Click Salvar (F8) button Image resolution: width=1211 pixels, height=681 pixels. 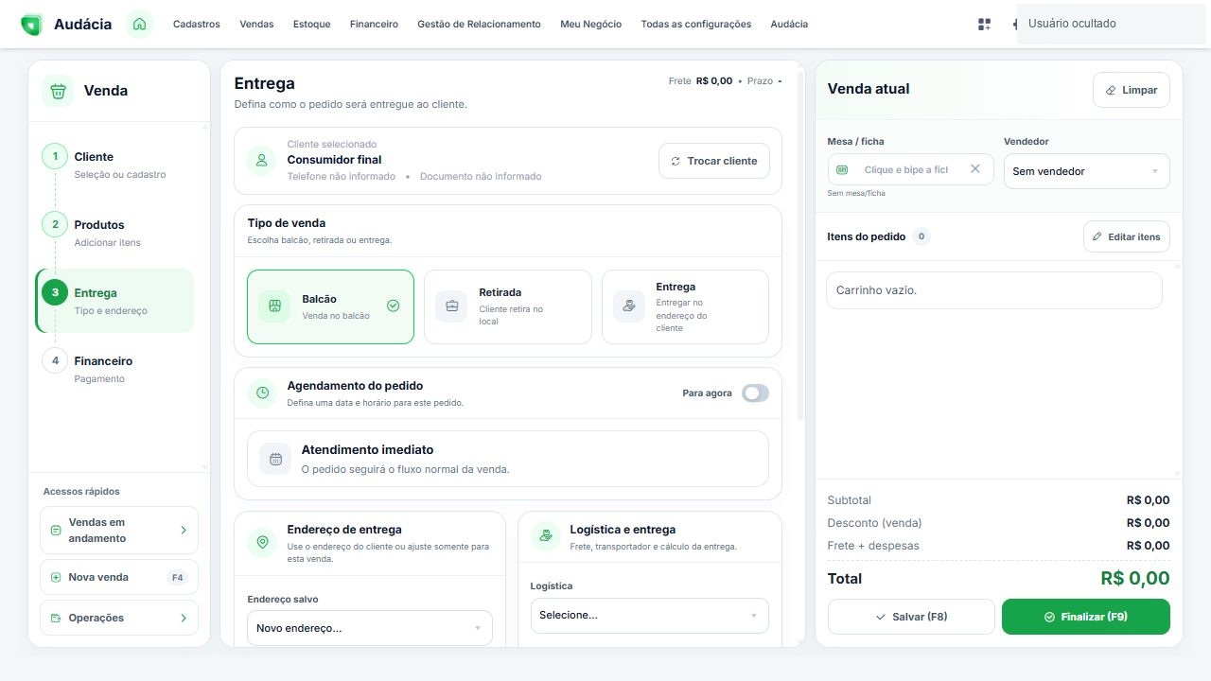coord(911,617)
